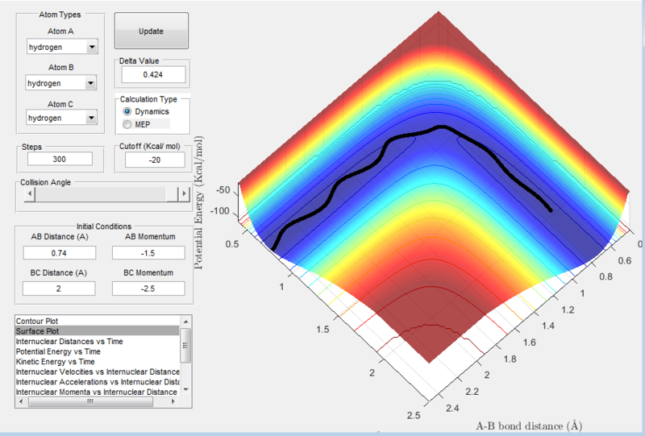The image size is (645, 436).
Task: Click plot list vertical scrollbar thumb
Action: [186, 346]
